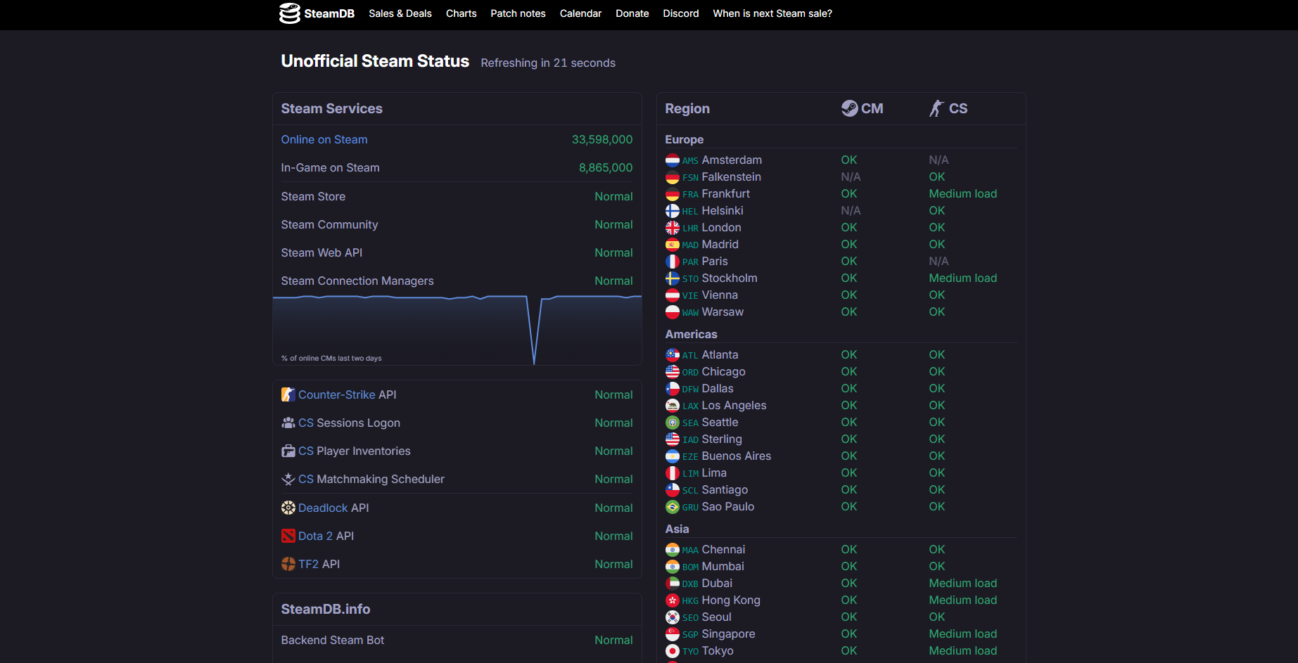
Task: Click the Deadlock API game icon
Action: pos(288,508)
